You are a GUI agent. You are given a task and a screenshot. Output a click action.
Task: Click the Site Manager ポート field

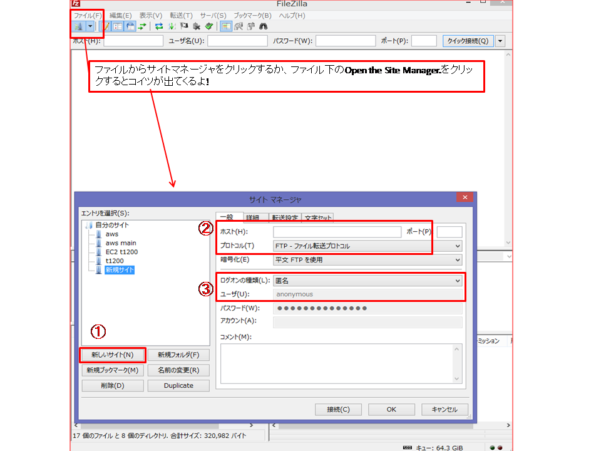click(449, 232)
